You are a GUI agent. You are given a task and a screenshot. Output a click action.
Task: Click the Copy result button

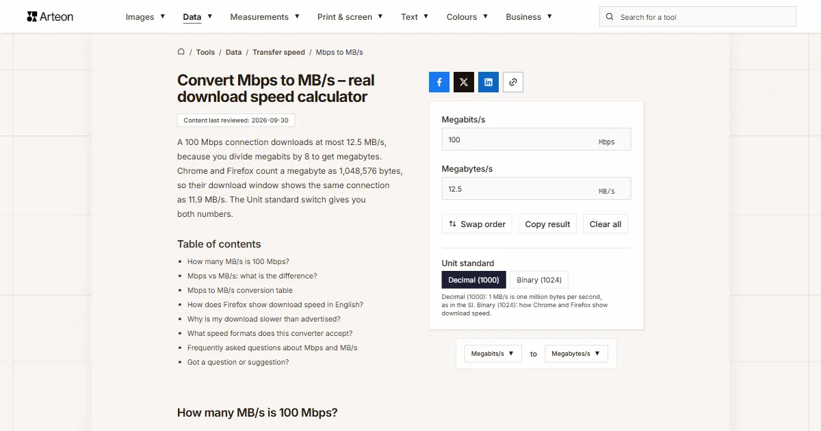[547, 224]
